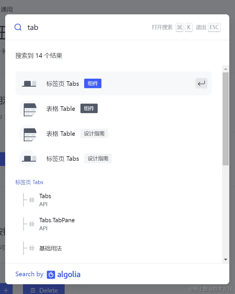
Task: Open the 表格 Table 组件 result
Action: click(x=114, y=109)
